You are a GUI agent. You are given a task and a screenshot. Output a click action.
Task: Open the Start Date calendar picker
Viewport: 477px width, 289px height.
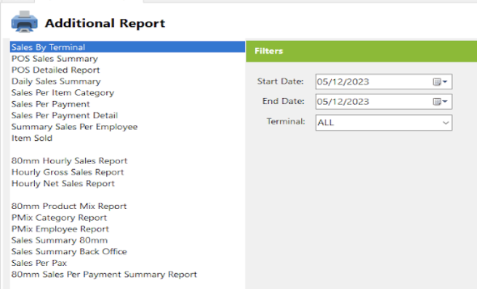[x=440, y=82]
